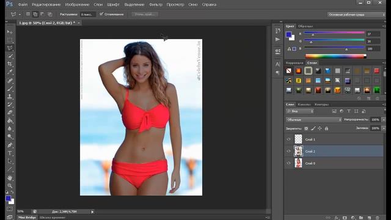
Task: Select the Quick Selection tool
Action: [x=10, y=56]
